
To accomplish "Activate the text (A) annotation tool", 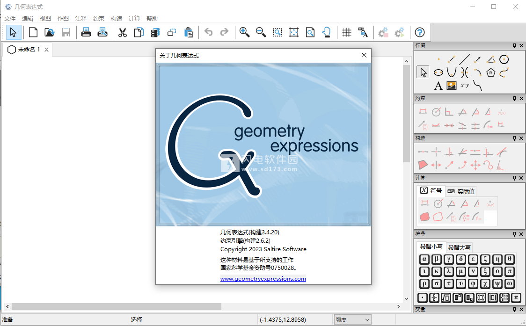I will [x=438, y=86].
